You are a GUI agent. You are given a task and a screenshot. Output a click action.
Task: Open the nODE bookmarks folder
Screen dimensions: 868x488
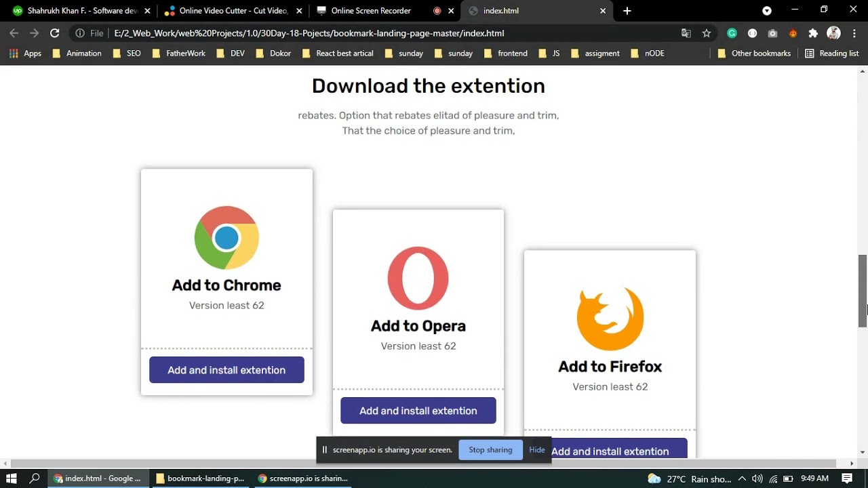(648, 54)
